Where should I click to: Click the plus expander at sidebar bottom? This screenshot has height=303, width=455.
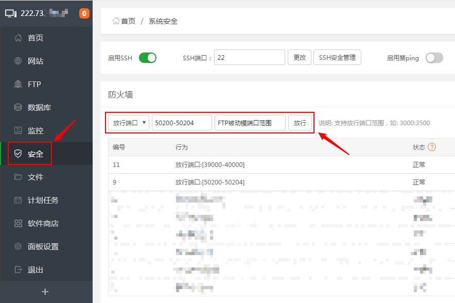point(45,292)
